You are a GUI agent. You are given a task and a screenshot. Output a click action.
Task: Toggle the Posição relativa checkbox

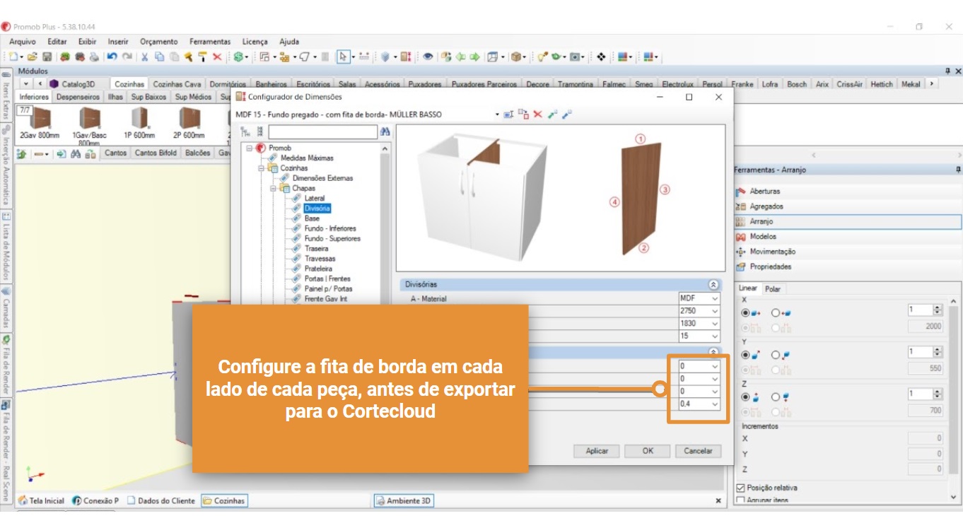click(741, 488)
